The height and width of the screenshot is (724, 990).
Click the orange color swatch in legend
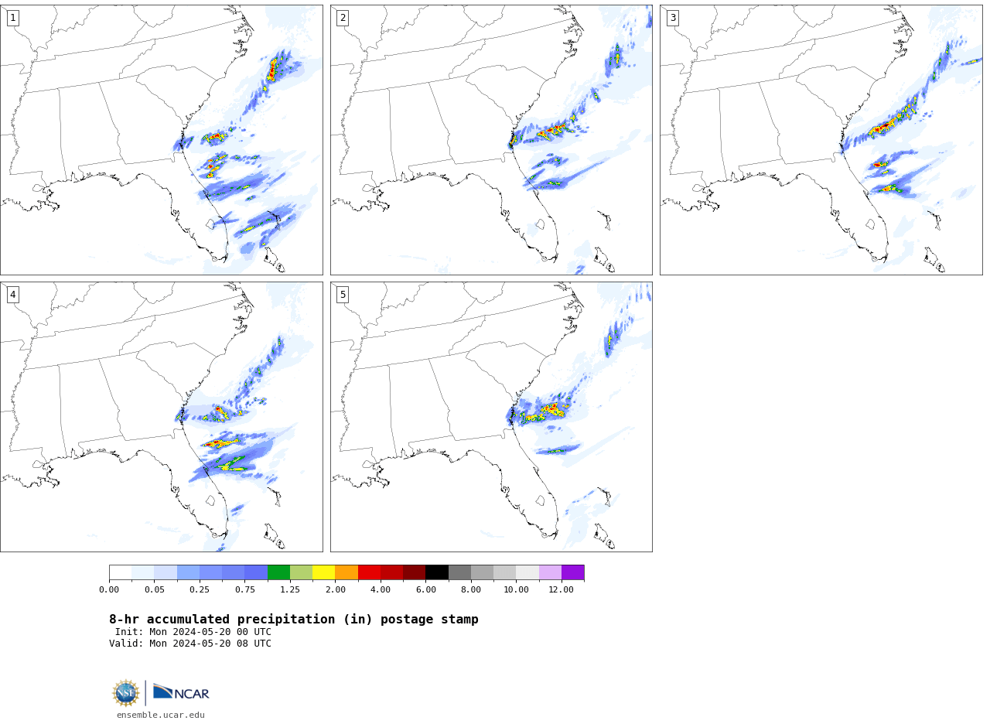coord(346,572)
